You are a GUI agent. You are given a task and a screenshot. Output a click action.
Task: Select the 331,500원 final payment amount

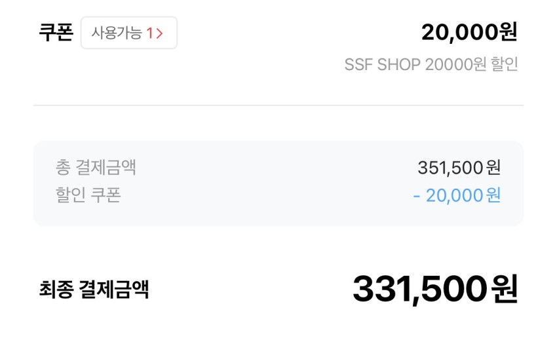[435, 289]
